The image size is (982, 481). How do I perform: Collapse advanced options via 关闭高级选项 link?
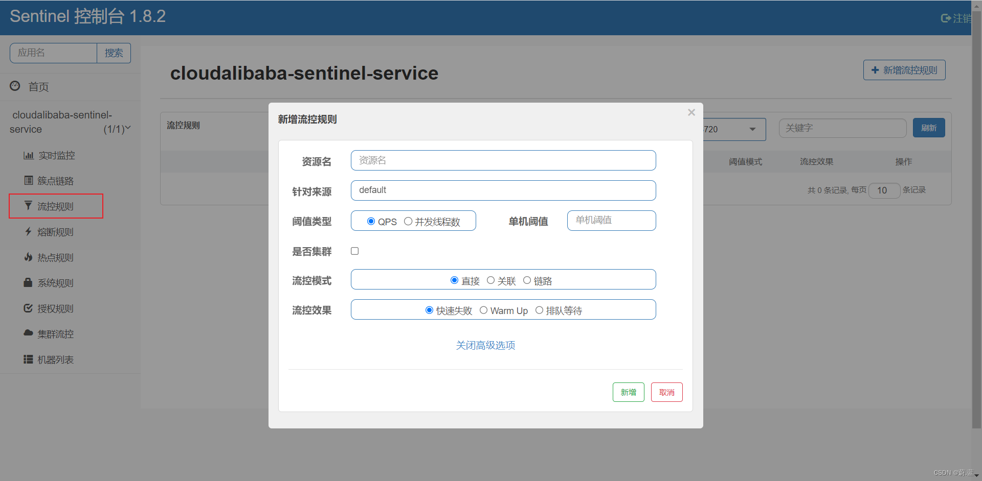(x=485, y=346)
